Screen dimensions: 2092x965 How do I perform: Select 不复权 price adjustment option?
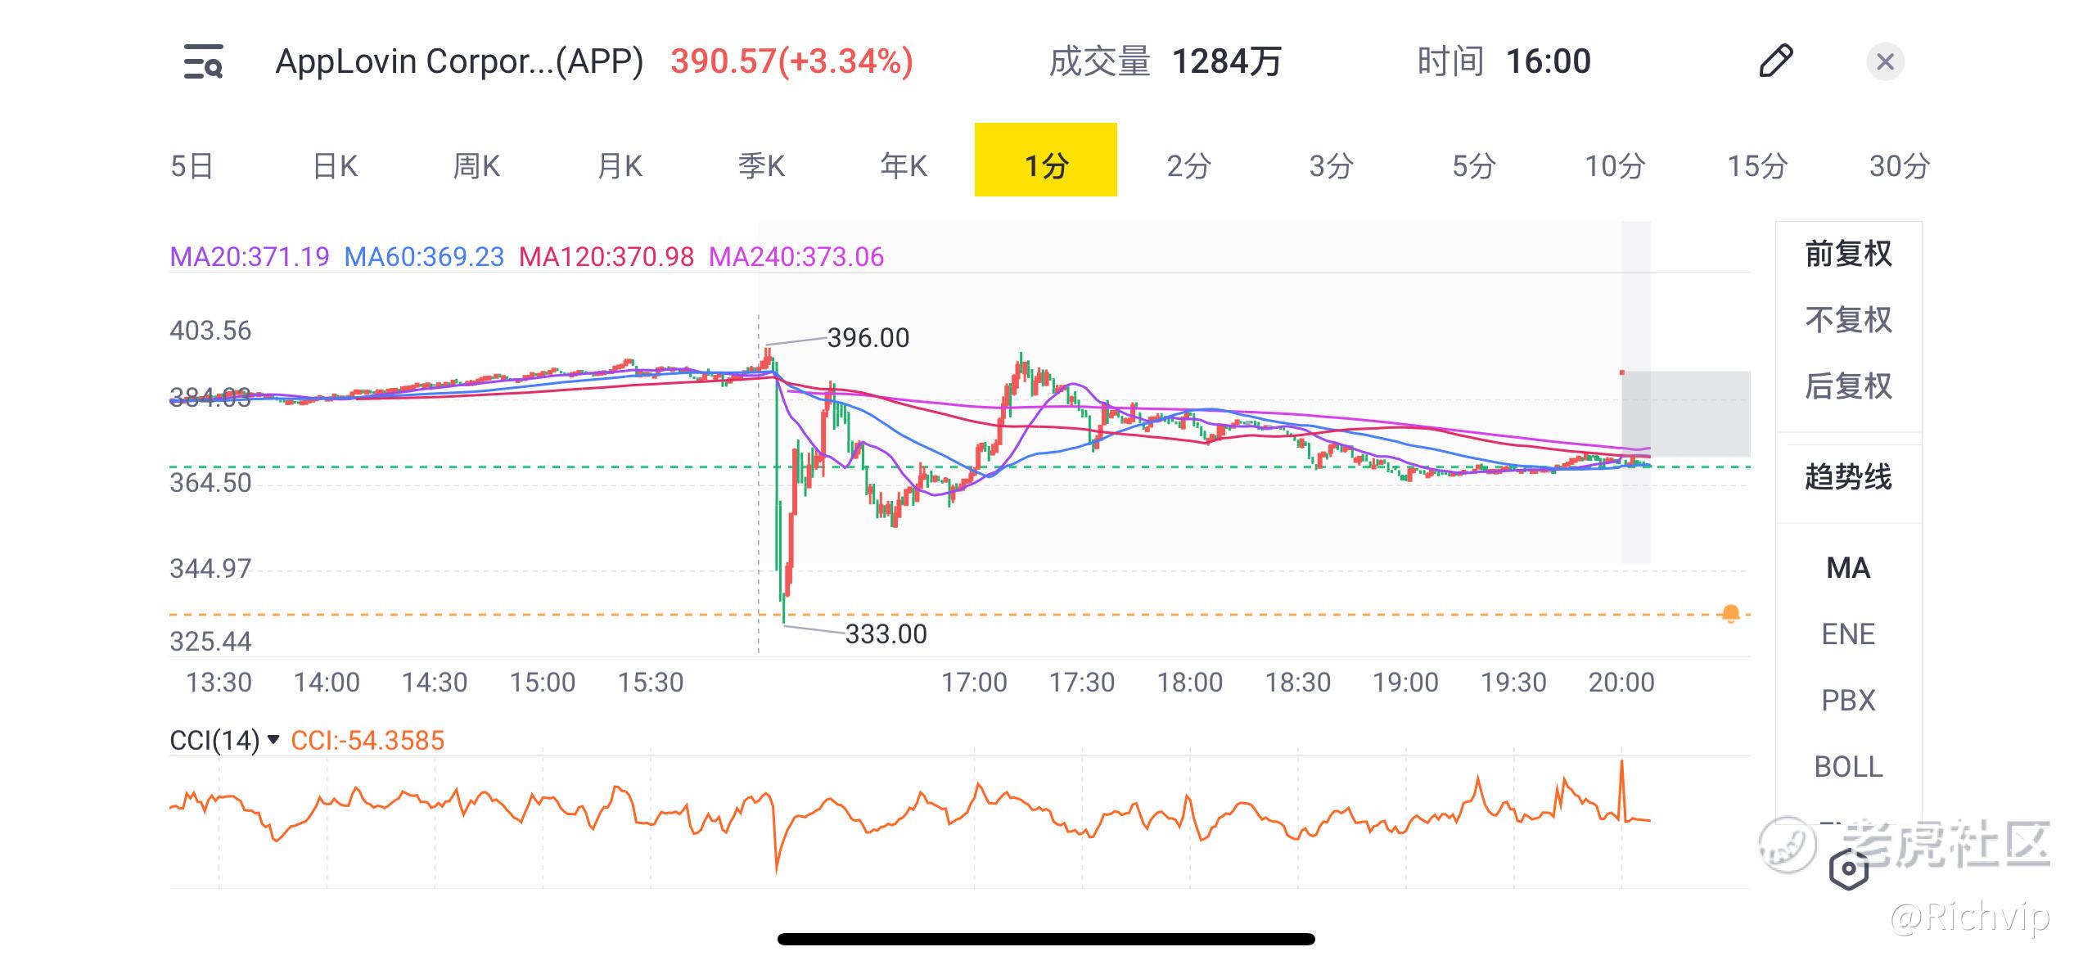[x=1848, y=320]
